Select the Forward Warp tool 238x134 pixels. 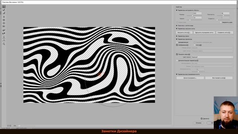(x=4, y=7)
